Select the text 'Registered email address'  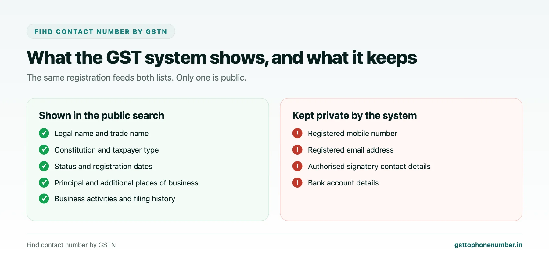click(350, 150)
